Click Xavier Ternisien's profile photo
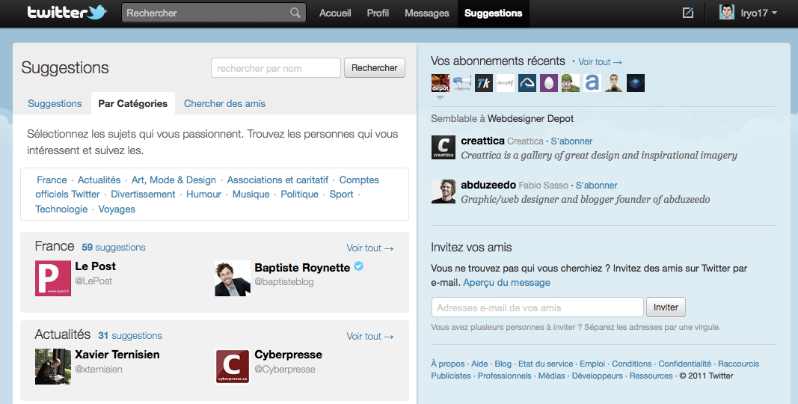 53,367
